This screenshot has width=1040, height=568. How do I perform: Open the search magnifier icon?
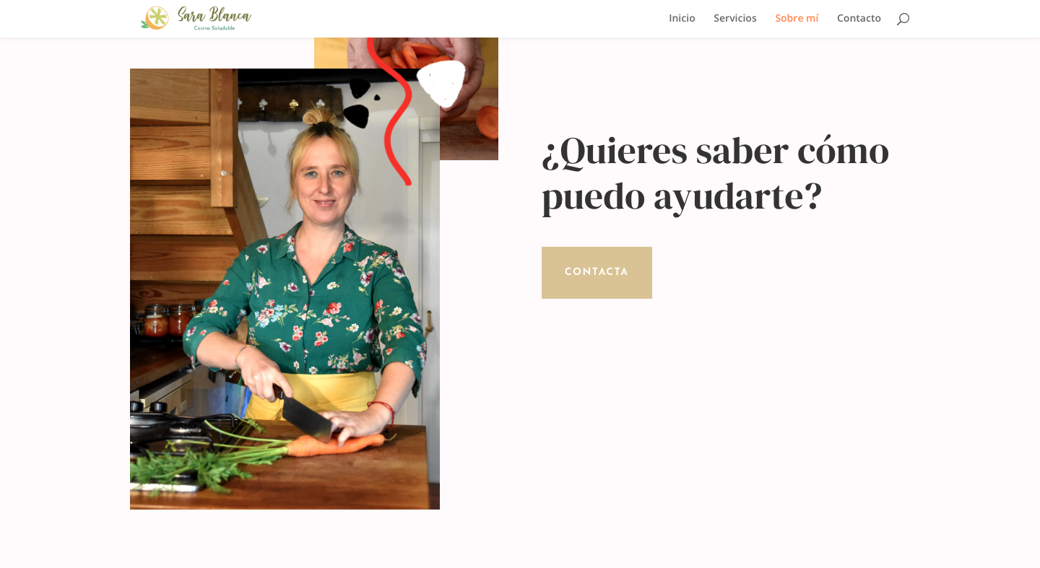pos(903,19)
